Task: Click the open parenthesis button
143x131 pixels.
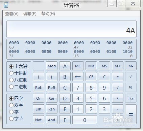Action: click(x=39, y=77)
